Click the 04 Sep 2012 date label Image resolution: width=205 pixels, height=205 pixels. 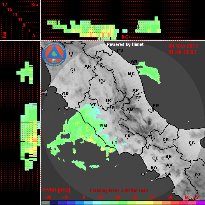click(x=183, y=46)
